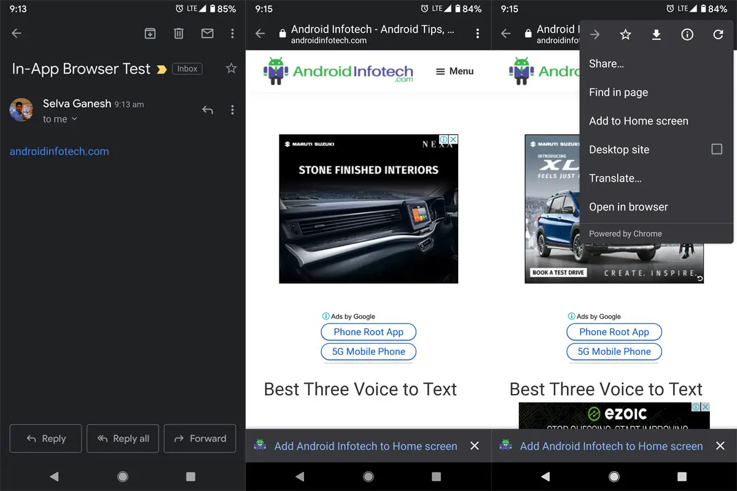
Task: Star the In-App Browser Test email
Action: (231, 68)
